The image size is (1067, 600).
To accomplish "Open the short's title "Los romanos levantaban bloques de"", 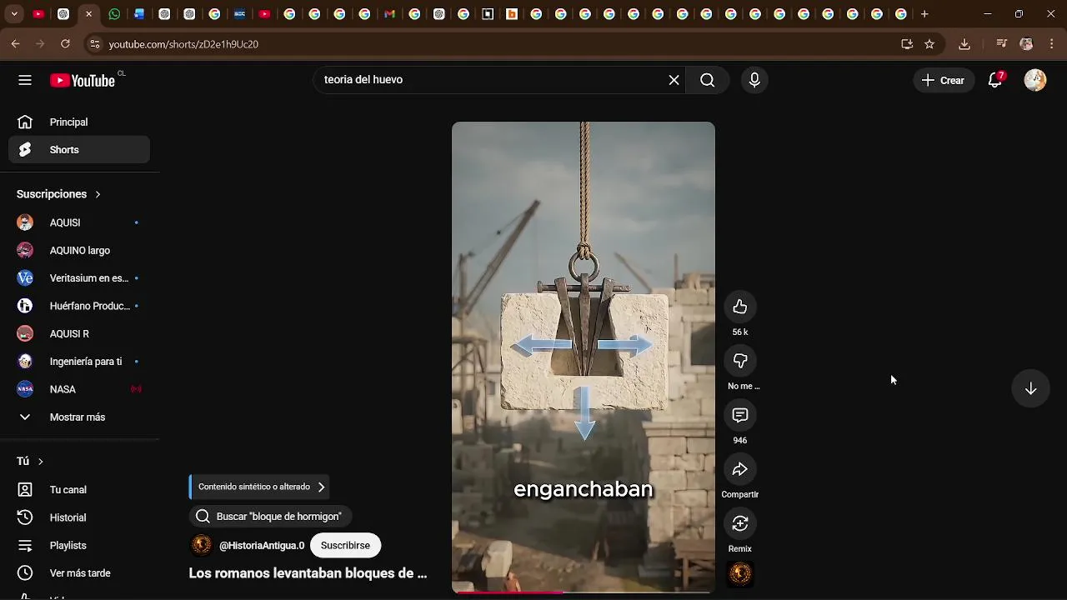I will point(308,573).
